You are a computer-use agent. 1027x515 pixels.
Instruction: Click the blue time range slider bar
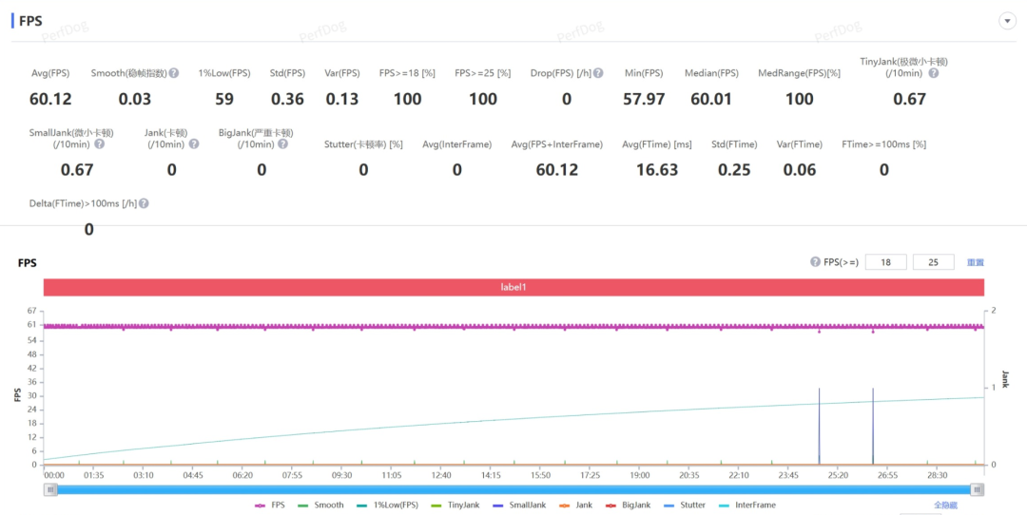pos(513,489)
